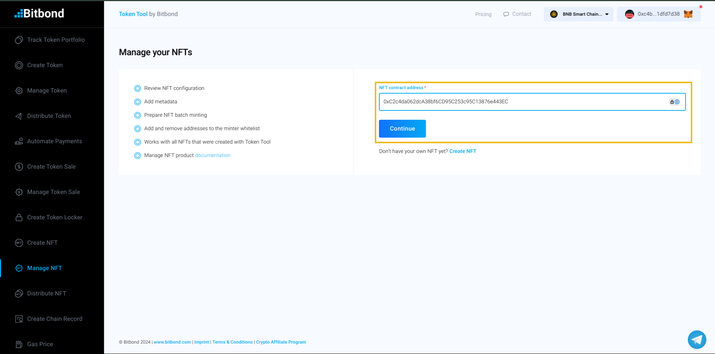715x354 pixels.
Task: Click the Create Token Locker padlock icon
Action: point(19,217)
